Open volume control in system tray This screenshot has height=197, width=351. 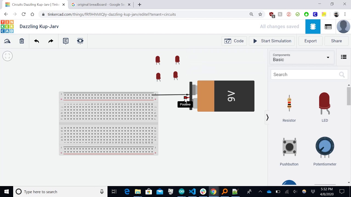pos(295,192)
